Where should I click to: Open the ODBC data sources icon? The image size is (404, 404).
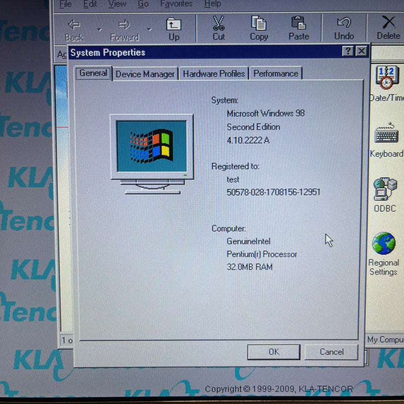pos(385,190)
